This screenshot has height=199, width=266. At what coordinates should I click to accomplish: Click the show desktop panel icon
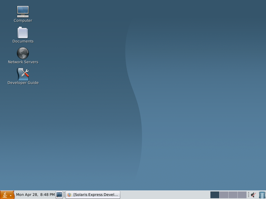59,195
